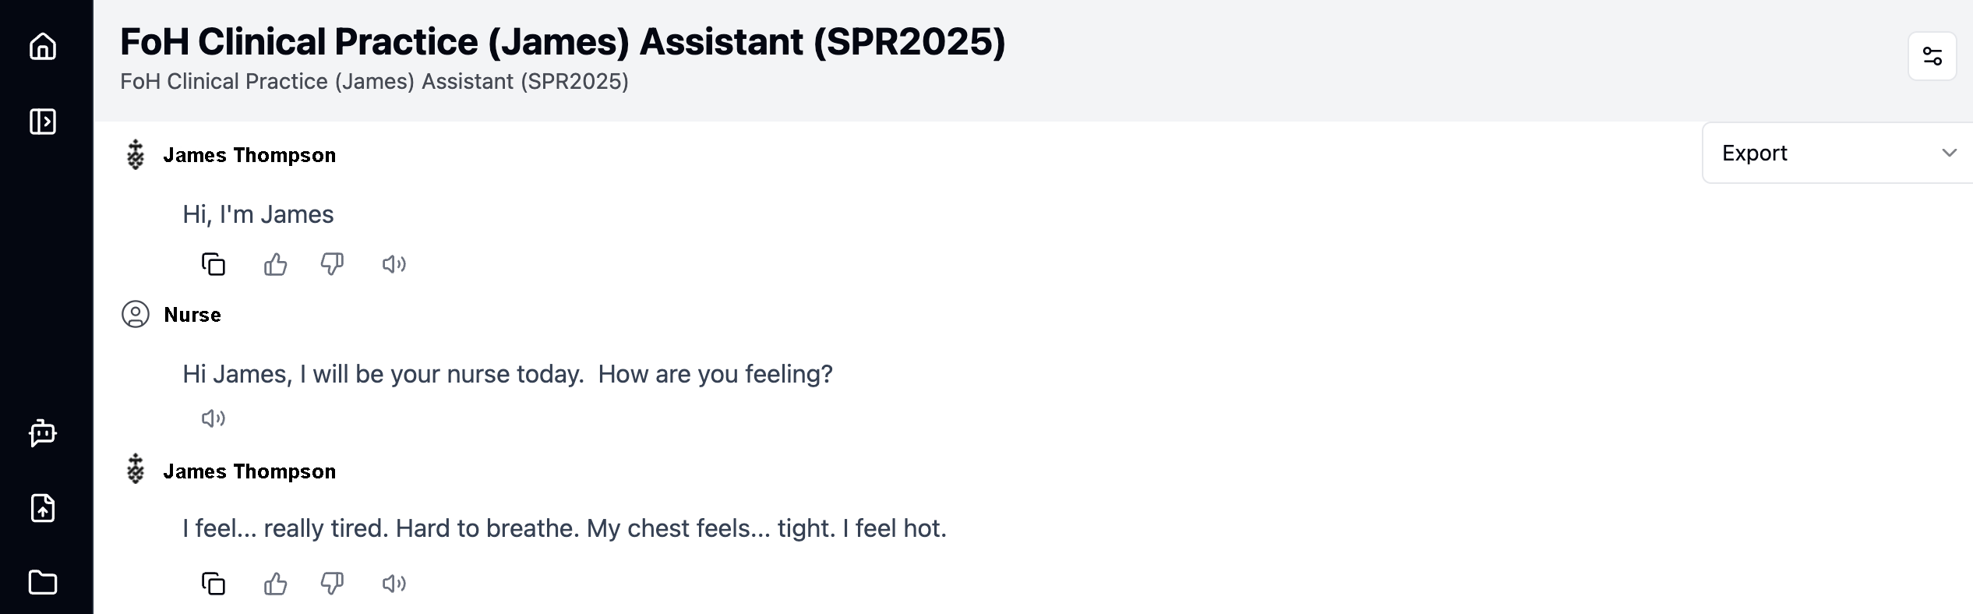
Task: Copy the "I feel... really tired" message
Action: 214,584
